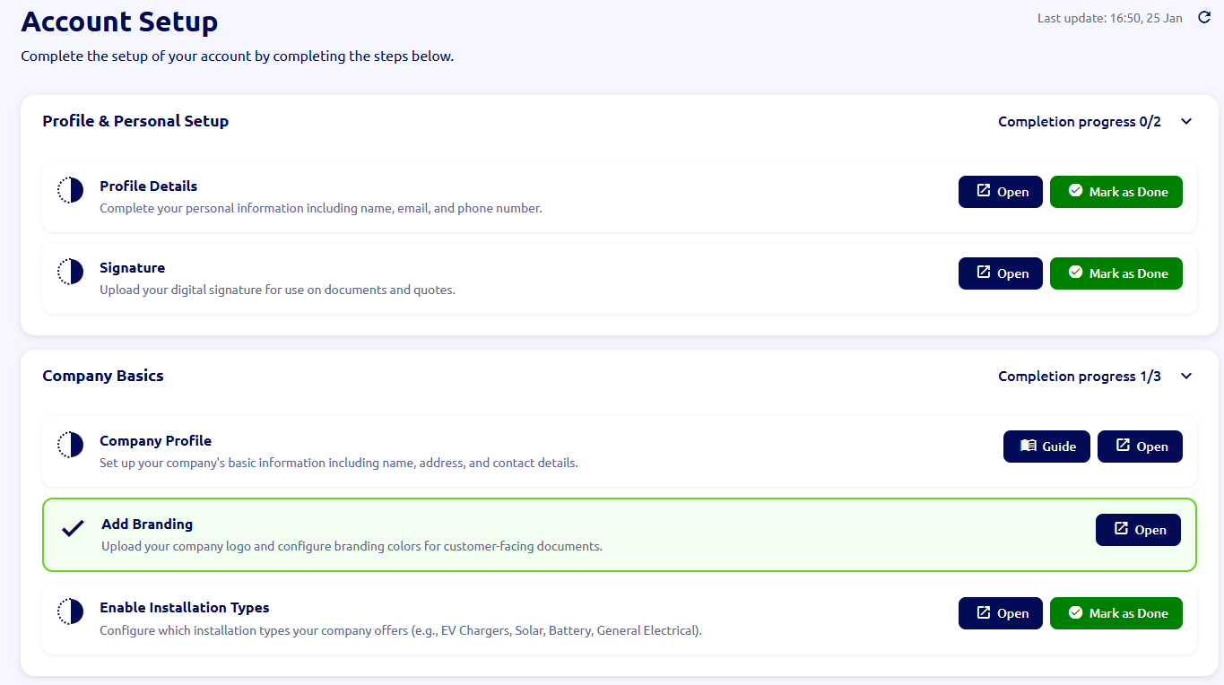Click the Signature step status icon
Screen dimensions: 1224x685
point(70,272)
